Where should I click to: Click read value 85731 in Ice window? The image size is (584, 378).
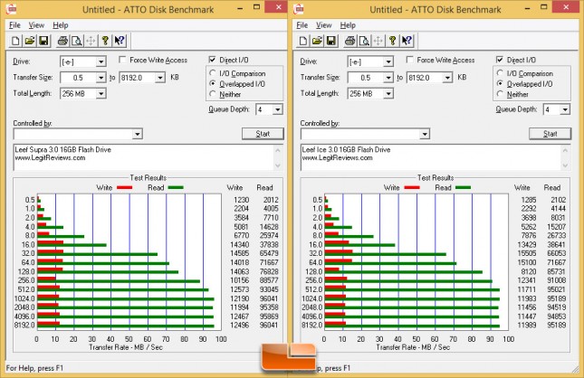[x=556, y=271]
